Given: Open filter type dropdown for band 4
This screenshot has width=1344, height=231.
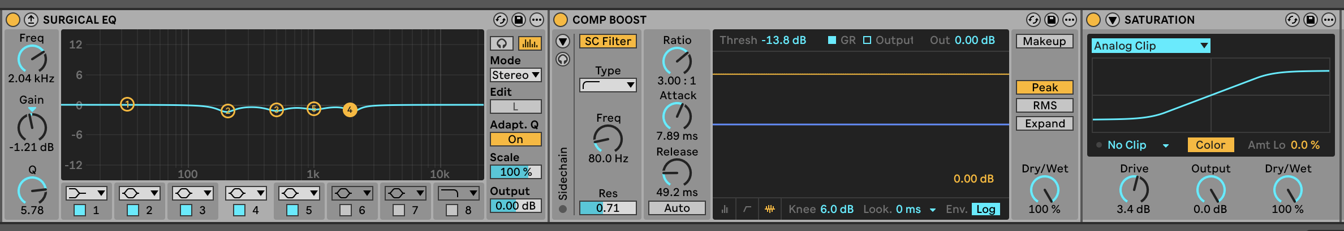Looking at the screenshot, I should click(246, 193).
